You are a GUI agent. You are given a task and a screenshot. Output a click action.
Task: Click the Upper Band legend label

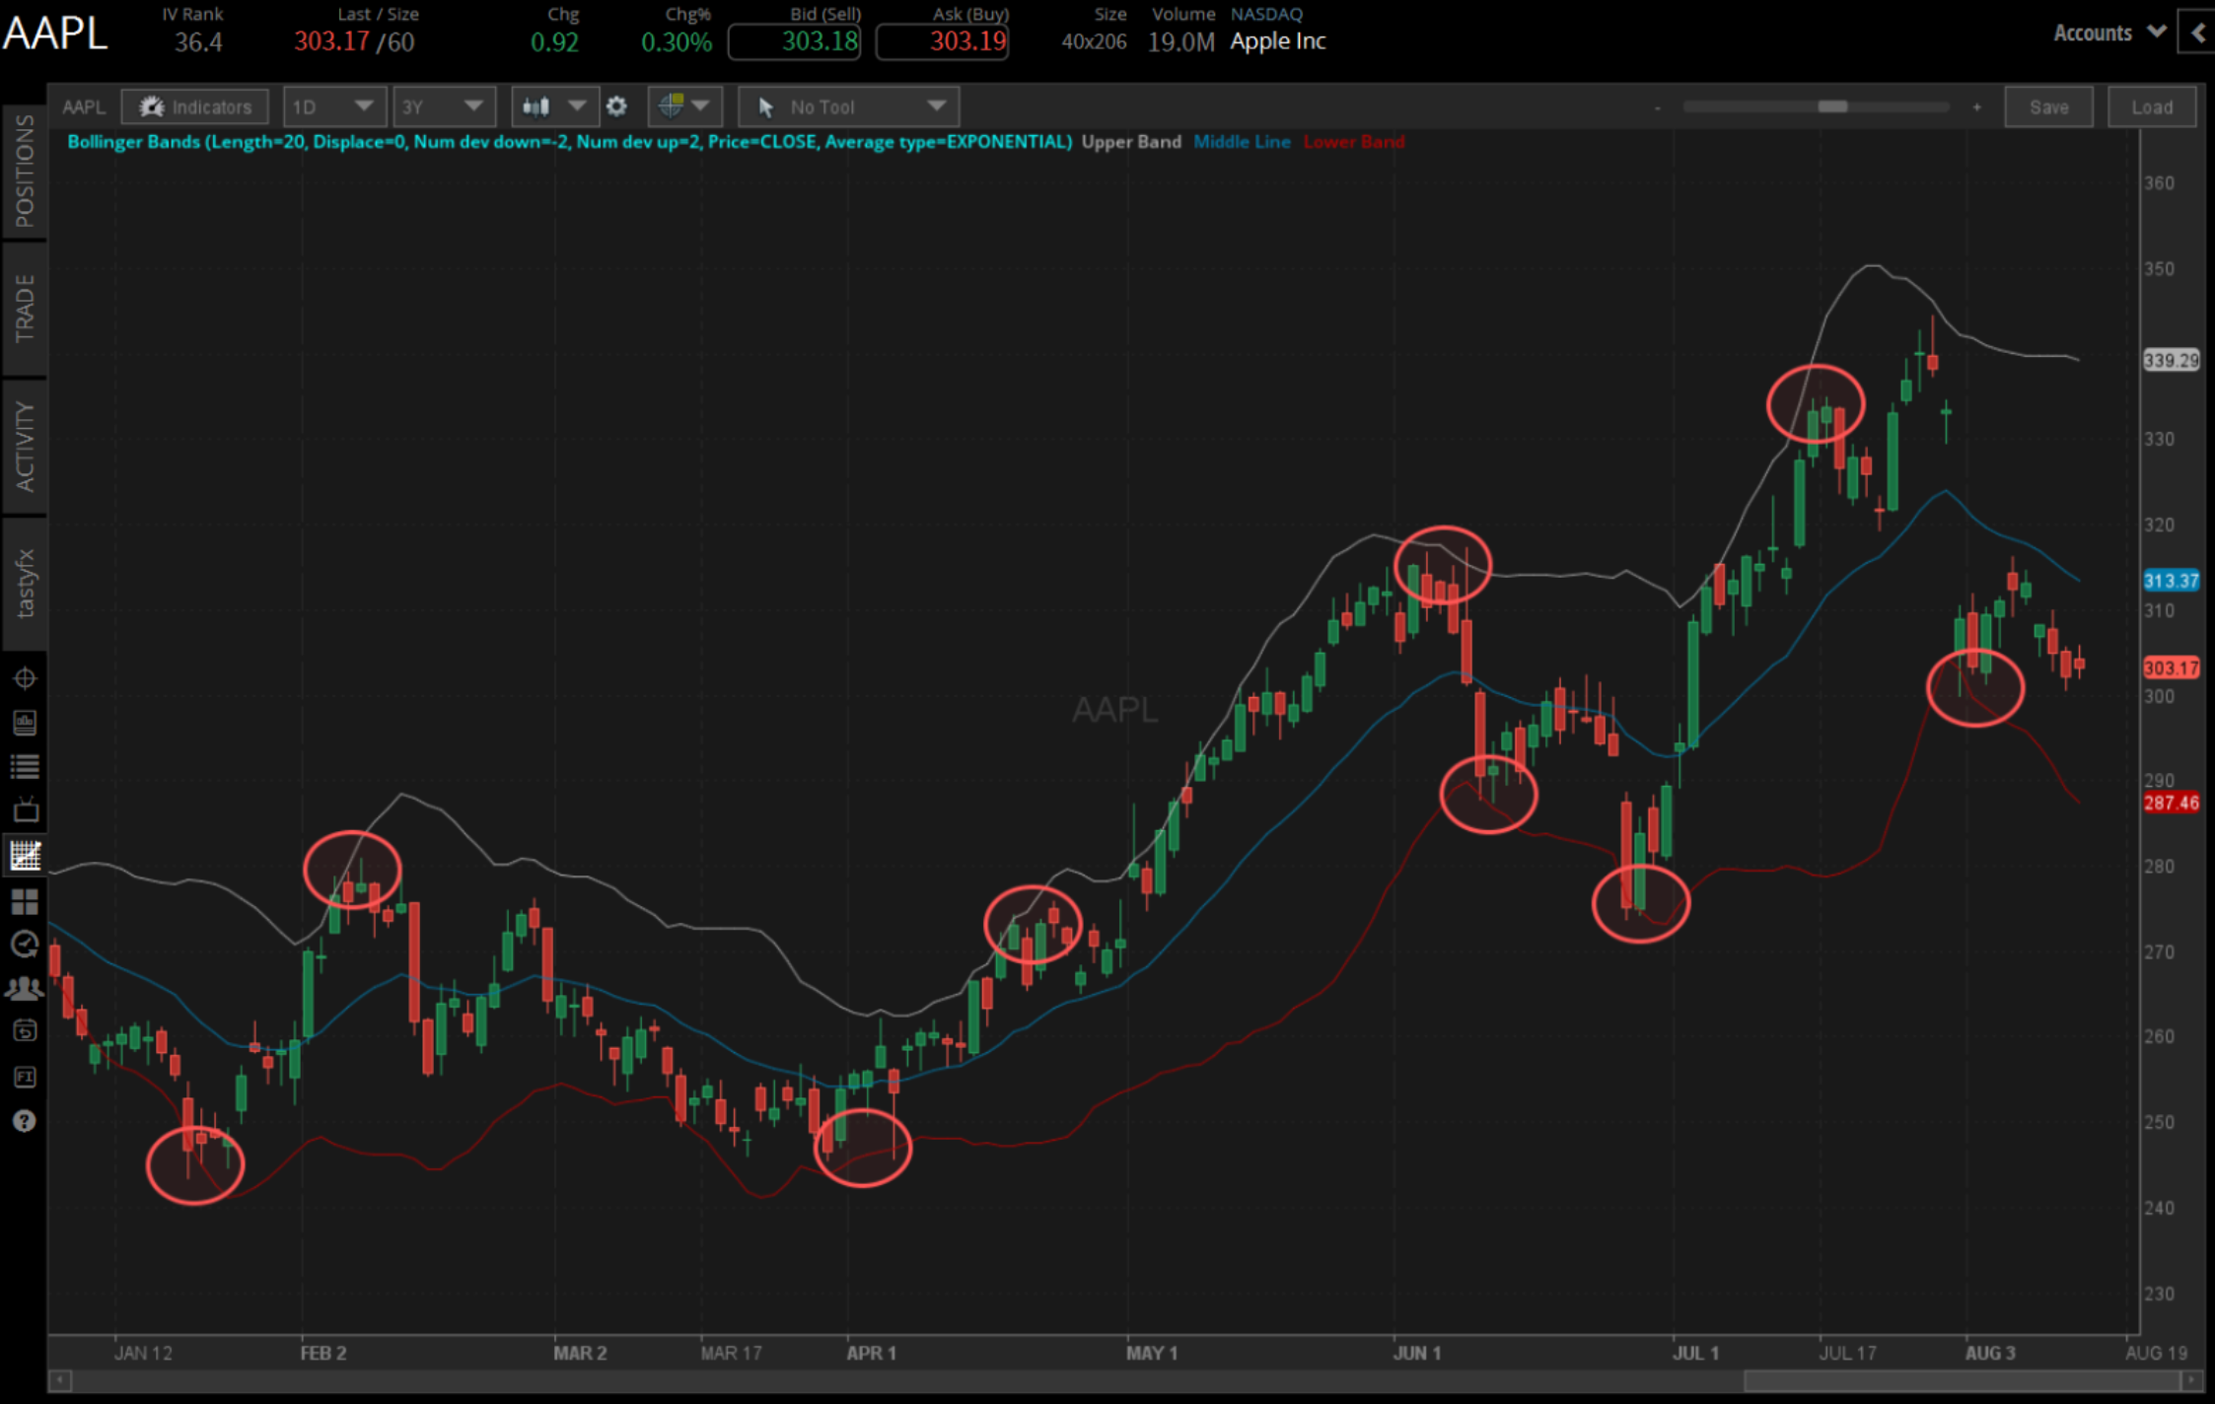pyautogui.click(x=1131, y=142)
